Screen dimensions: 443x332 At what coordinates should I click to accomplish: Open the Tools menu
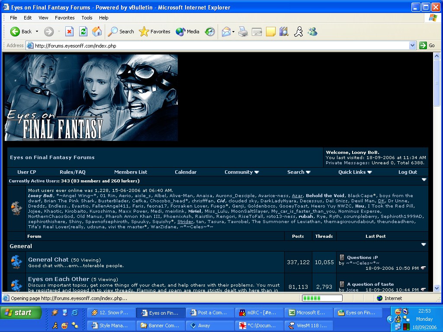click(87, 18)
